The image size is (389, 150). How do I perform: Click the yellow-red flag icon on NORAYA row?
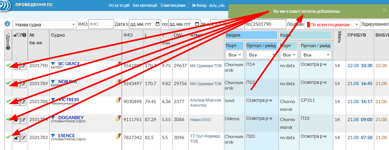[x=118, y=82]
